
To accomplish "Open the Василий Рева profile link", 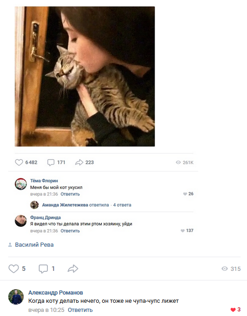I will 34,245.
